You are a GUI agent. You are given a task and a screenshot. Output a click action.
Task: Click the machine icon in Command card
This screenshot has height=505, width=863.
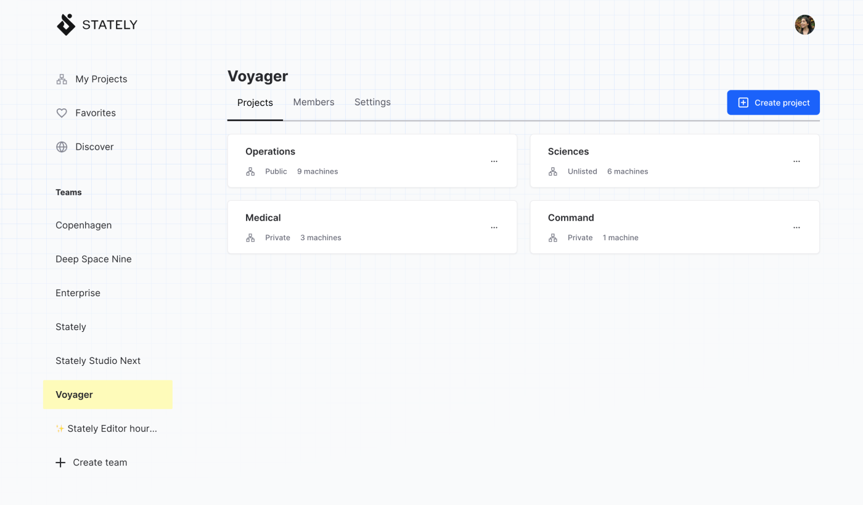[553, 238]
